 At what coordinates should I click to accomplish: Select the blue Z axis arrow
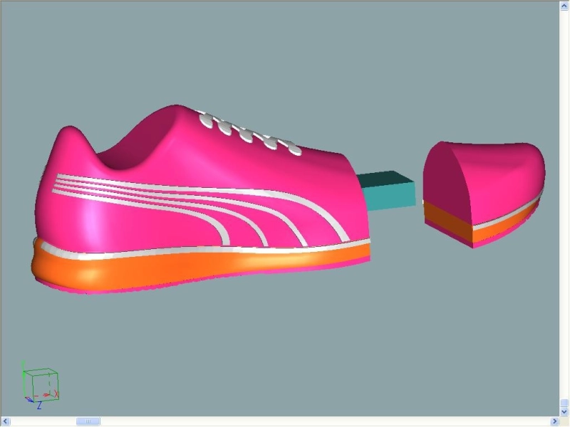(30, 399)
